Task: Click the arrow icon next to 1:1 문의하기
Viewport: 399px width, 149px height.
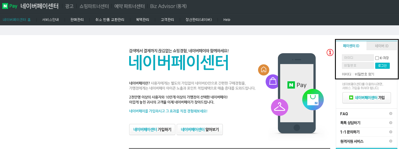Action: 391,132
